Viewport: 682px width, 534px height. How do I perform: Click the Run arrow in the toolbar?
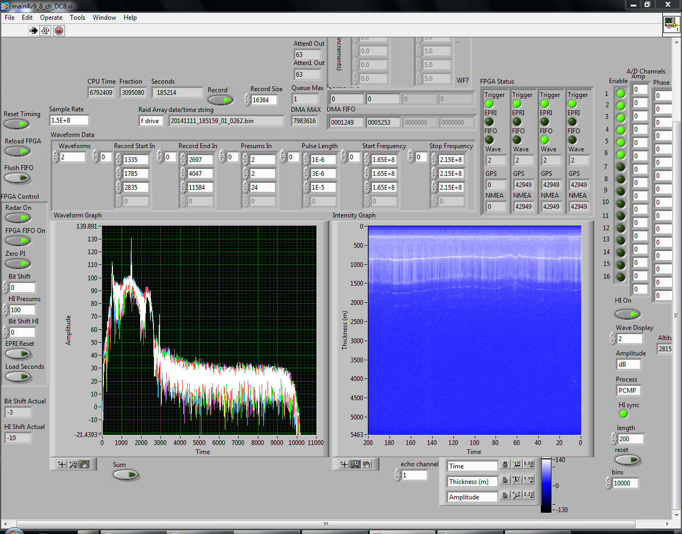click(34, 31)
